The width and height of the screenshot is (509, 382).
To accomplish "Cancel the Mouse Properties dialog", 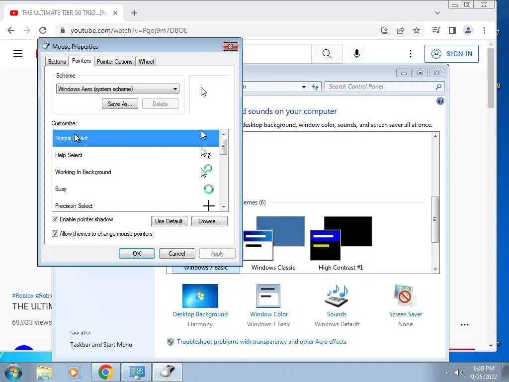I will pos(177,253).
